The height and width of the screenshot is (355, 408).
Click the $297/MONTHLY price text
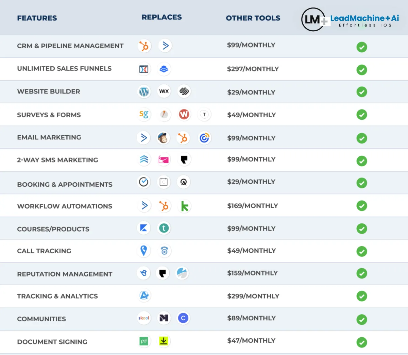pyautogui.click(x=253, y=69)
